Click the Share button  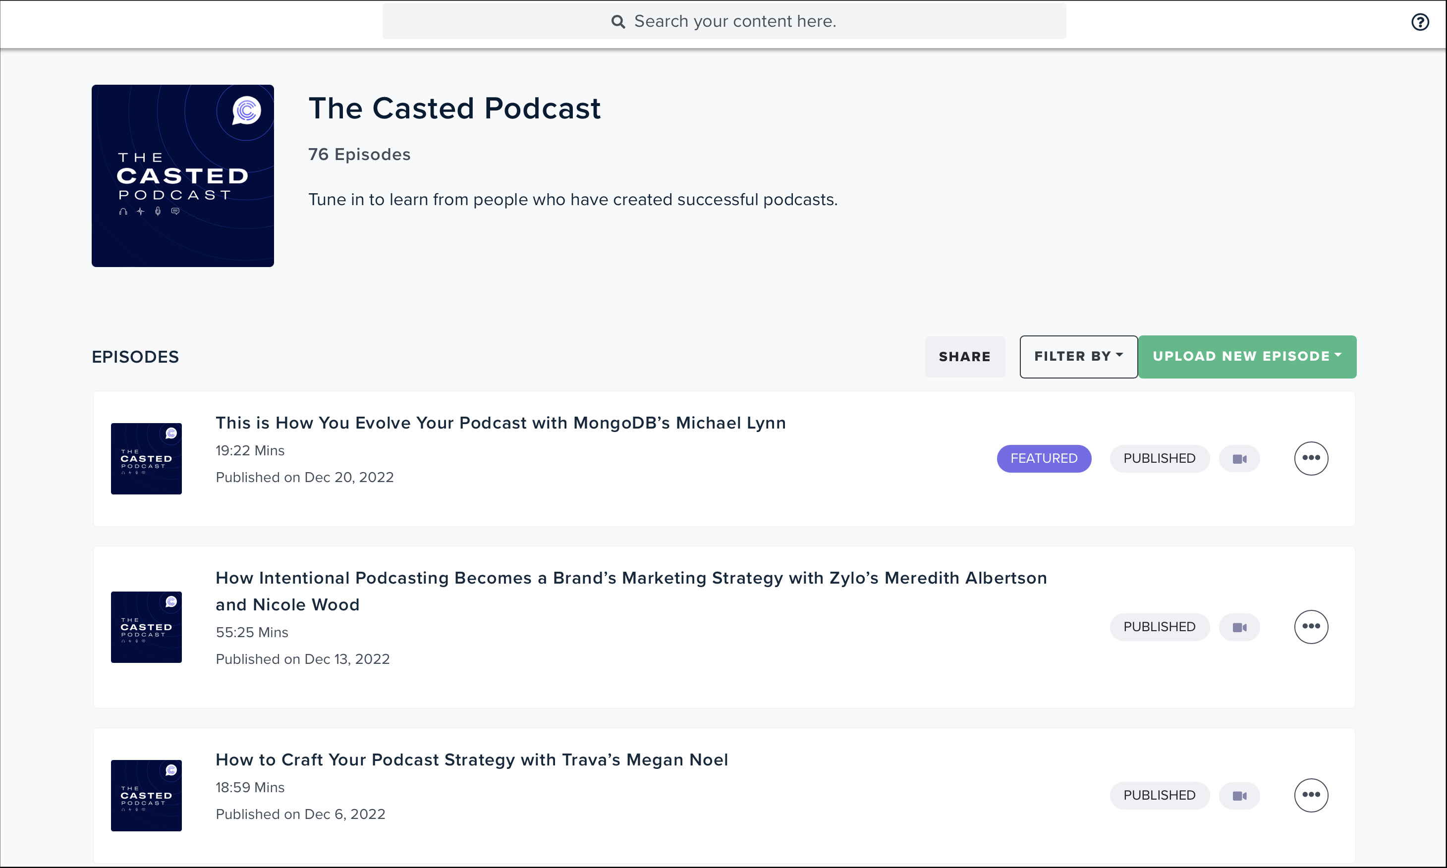pos(965,357)
